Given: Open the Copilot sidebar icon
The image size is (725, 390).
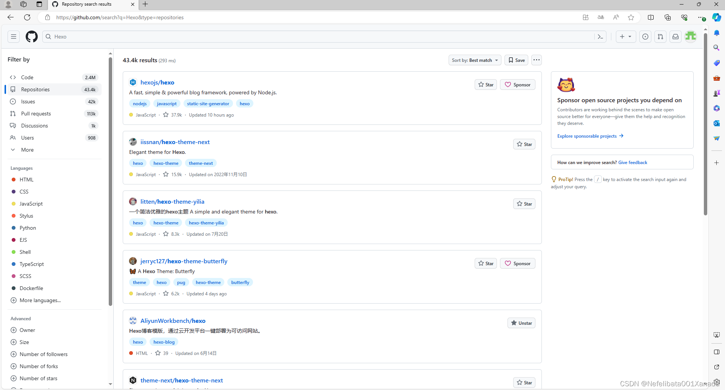Looking at the screenshot, I should pos(716,17).
